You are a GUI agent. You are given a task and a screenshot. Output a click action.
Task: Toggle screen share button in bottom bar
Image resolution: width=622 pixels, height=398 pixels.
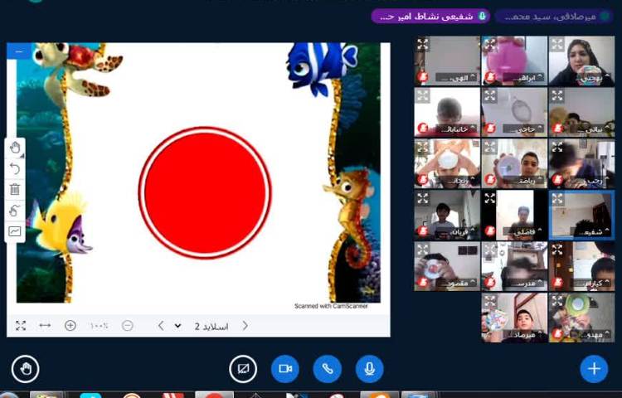coord(244,368)
